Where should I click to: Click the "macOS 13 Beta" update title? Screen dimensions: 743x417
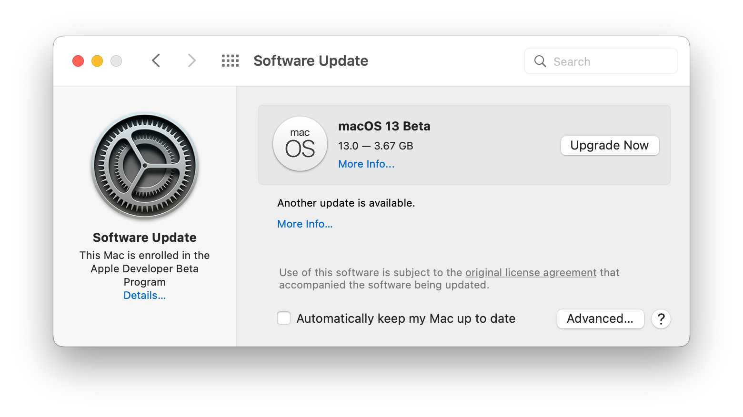384,126
